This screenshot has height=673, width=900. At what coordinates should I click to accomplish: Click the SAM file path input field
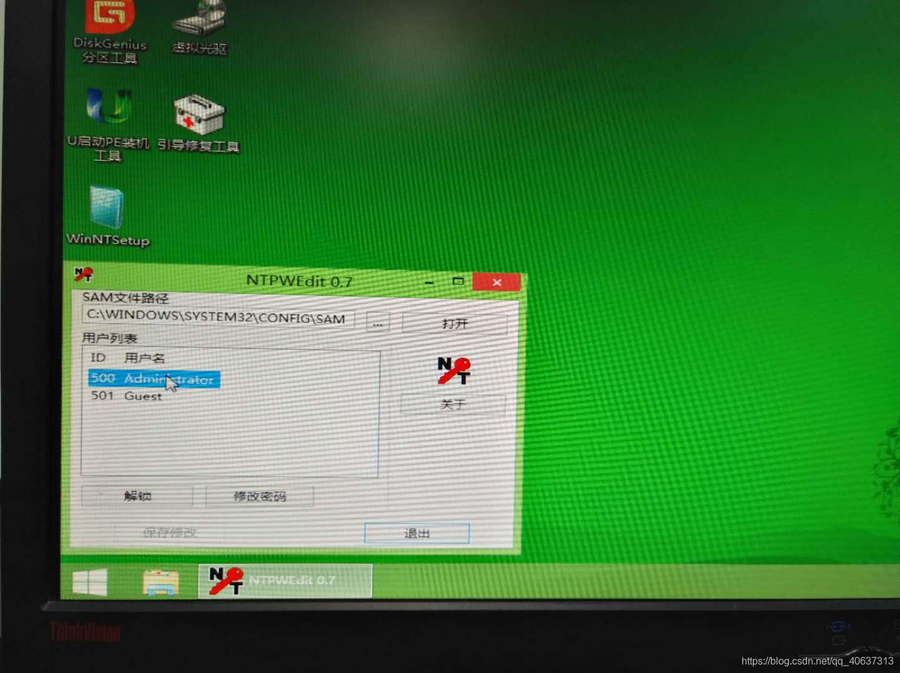coord(218,317)
